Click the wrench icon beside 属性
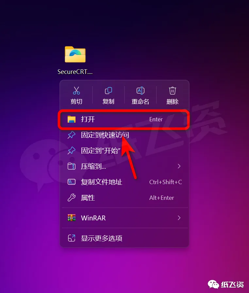 [72, 198]
